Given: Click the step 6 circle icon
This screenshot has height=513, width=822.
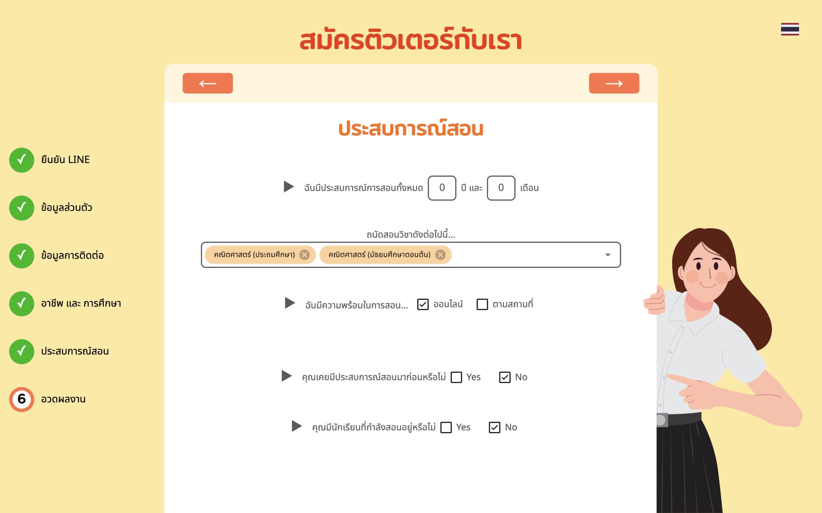Looking at the screenshot, I should (22, 399).
